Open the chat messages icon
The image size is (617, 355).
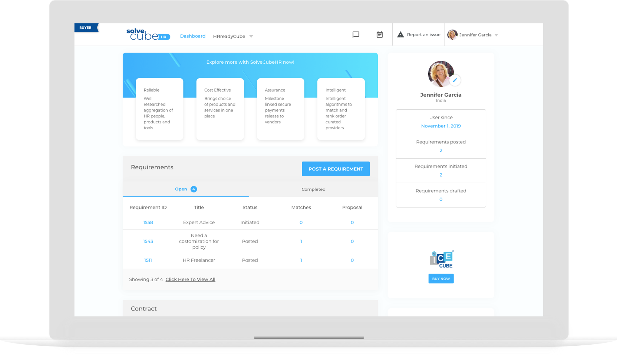point(356,34)
